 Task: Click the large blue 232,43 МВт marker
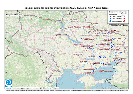tap(94, 71)
